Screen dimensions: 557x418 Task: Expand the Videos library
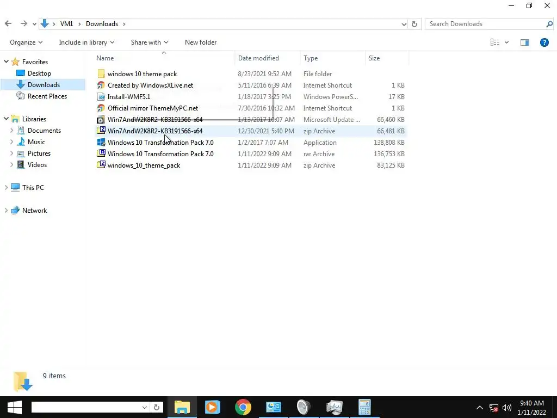click(x=12, y=164)
